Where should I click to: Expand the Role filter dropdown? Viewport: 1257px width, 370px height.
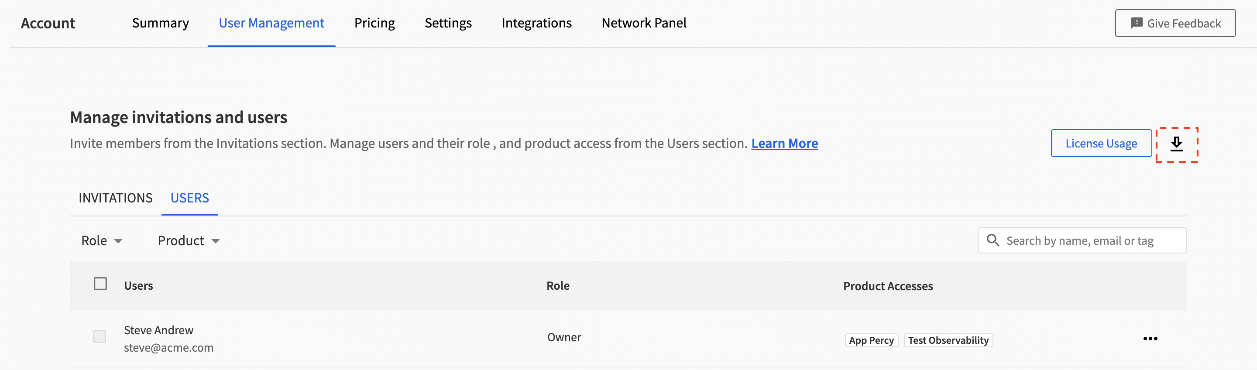pos(102,241)
